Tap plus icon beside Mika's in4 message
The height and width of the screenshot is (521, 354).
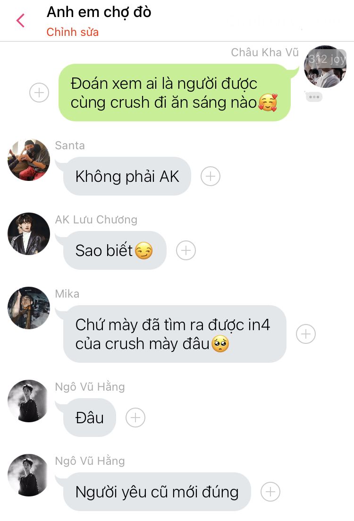tap(306, 334)
